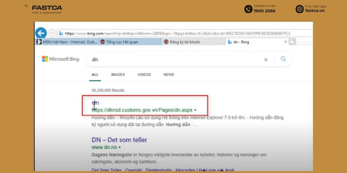This screenshot has height=173, width=347.
Task: Click the Đăng ký tài khoản tab favicon
Action: click(x=166, y=42)
